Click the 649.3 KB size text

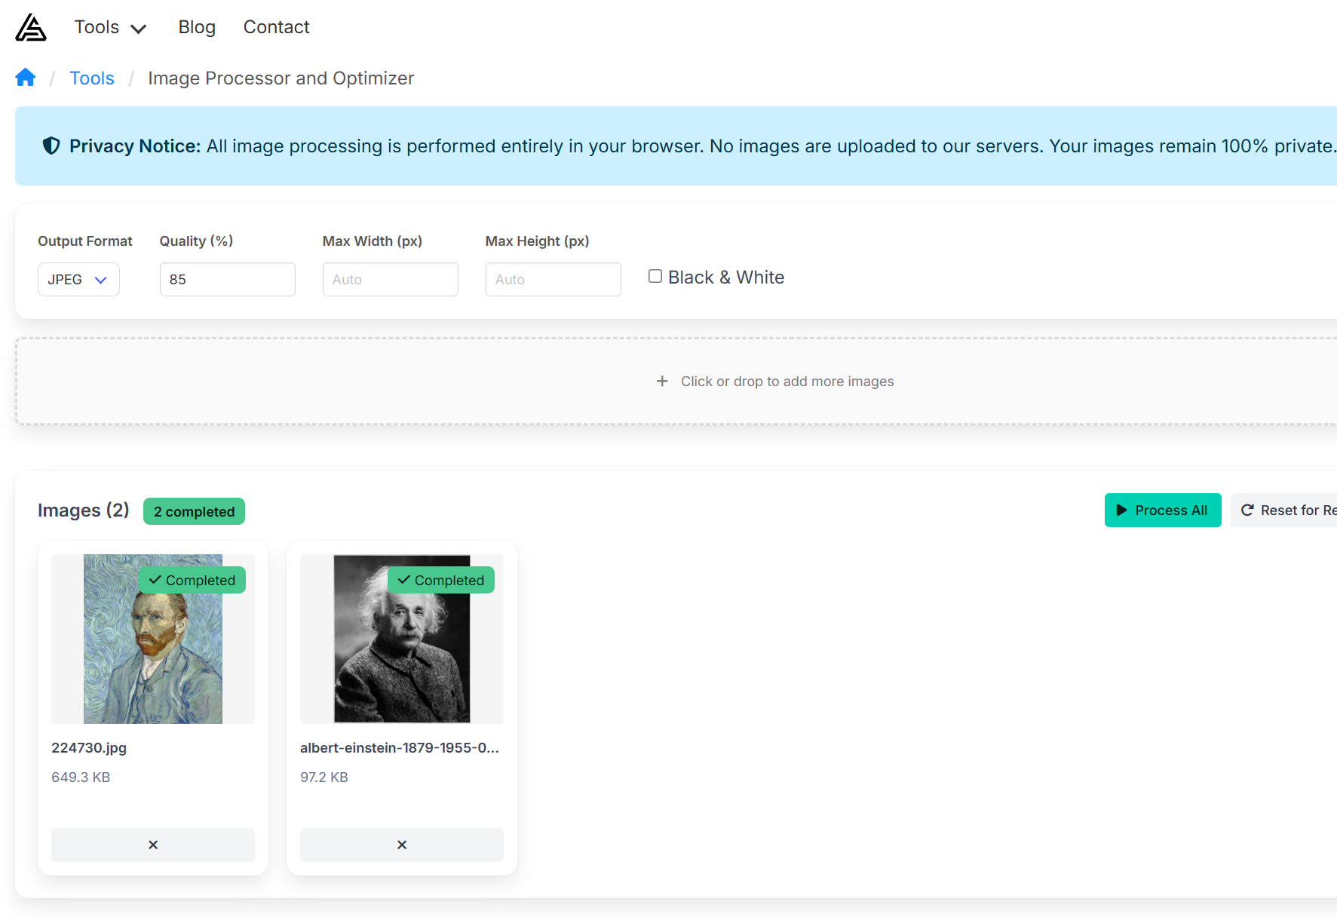coord(81,777)
